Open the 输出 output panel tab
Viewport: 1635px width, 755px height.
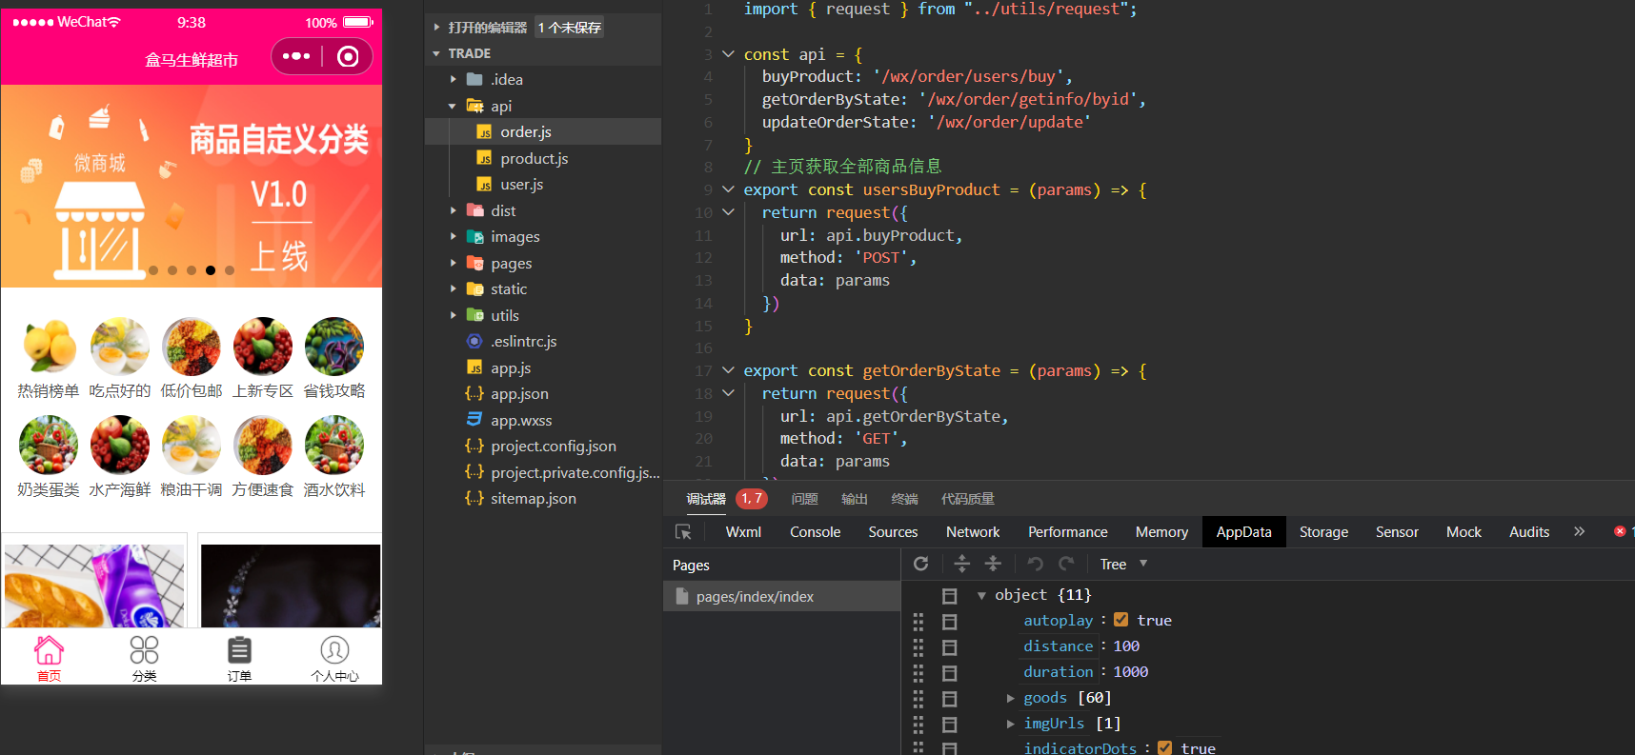click(x=855, y=499)
